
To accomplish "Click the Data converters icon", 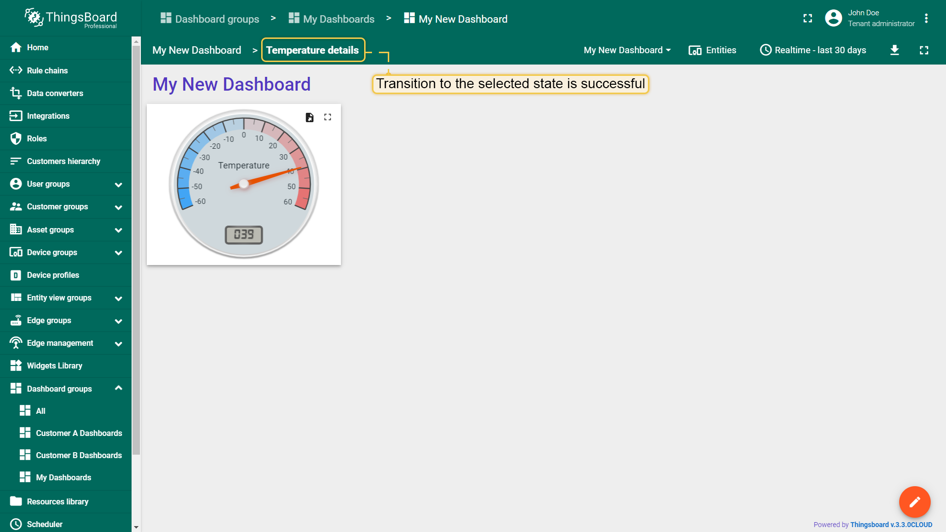I will (16, 93).
